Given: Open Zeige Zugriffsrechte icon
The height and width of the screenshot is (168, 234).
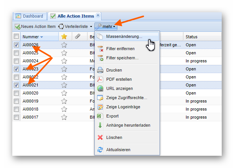Looking at the screenshot, I should (100, 98).
